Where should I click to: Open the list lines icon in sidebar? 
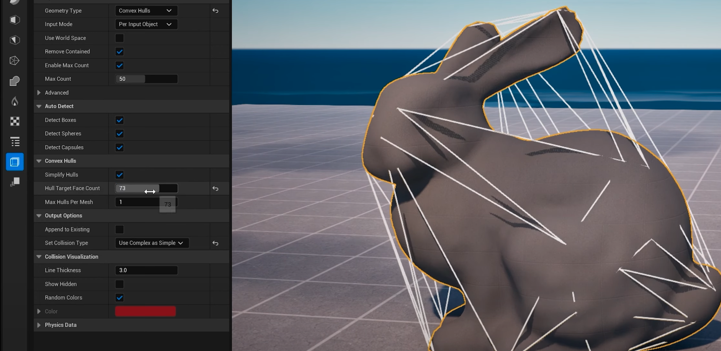coord(15,142)
